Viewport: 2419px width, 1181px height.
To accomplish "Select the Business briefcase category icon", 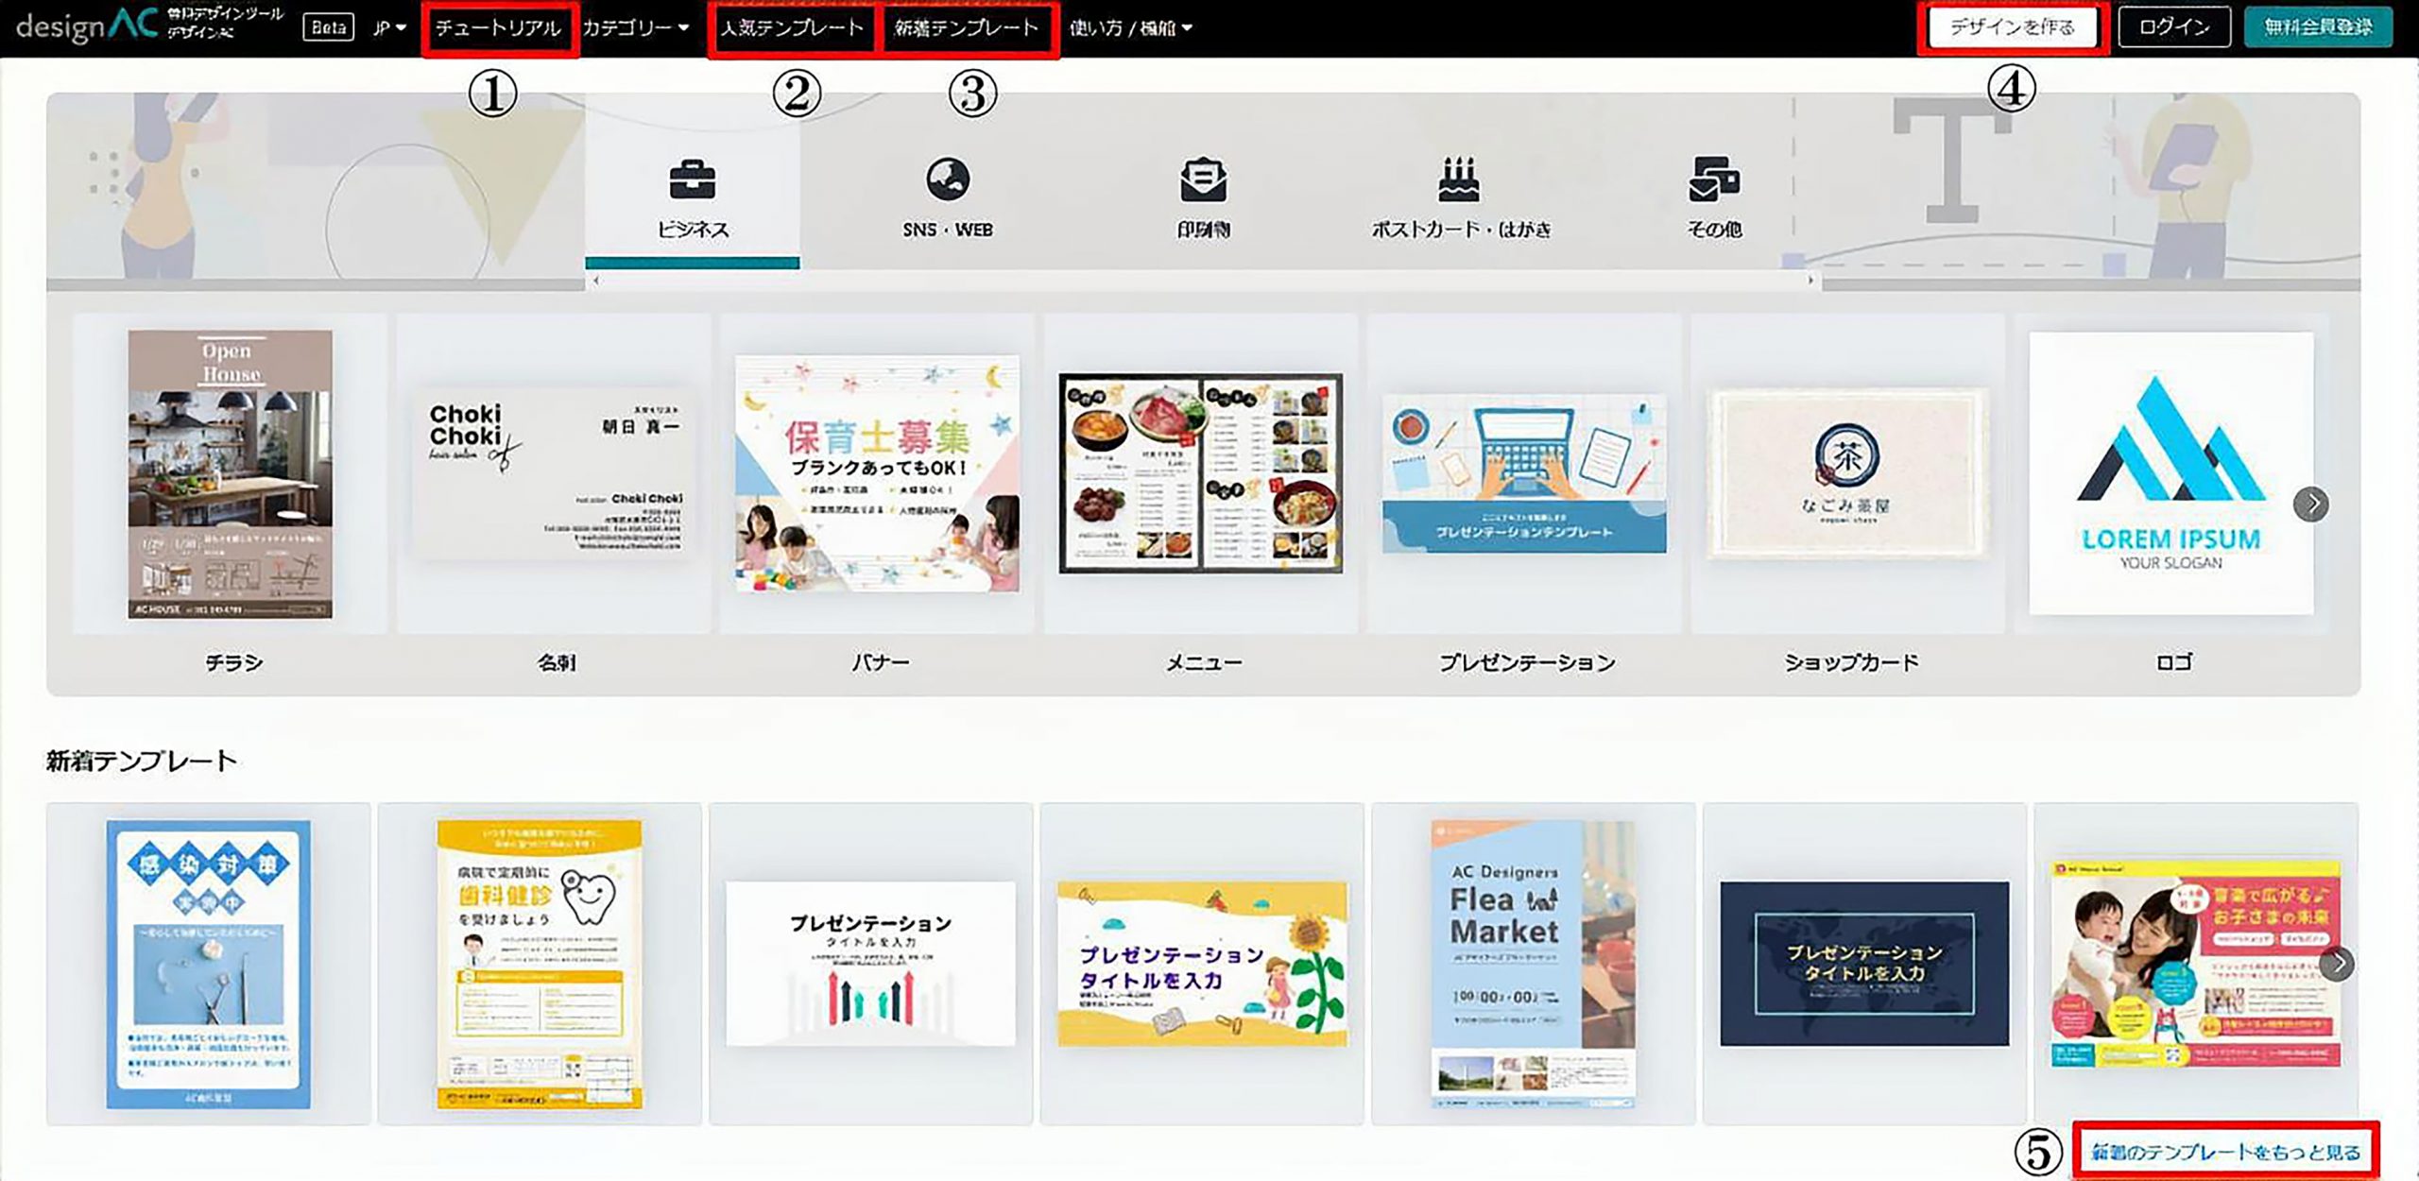I will point(692,180).
